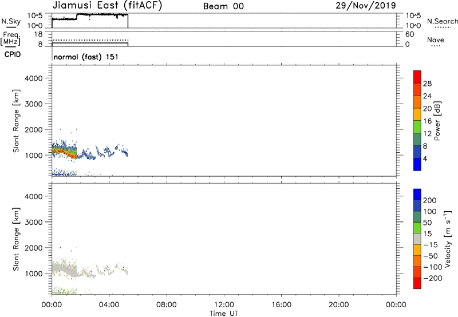Click the 'Slant Range [km]' label of velocity panel

pos(16,239)
